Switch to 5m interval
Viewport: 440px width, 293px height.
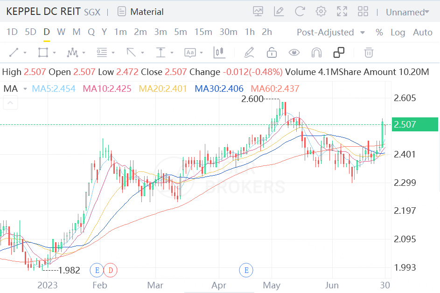click(181, 32)
